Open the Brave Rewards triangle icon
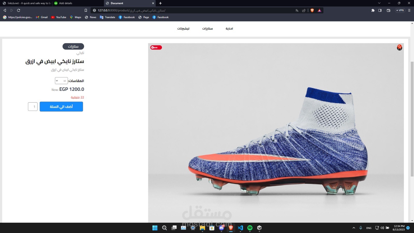Image resolution: width=414 pixels, height=233 pixels. tap(320, 10)
